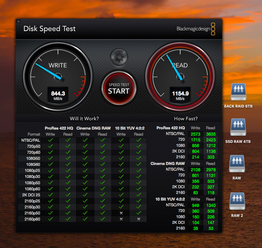
Task: Click the How Fast? heading
Action: point(186,119)
